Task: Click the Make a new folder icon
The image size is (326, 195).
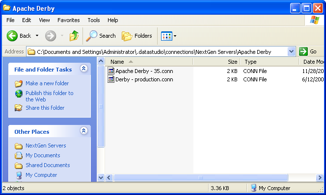Action: tap(19, 83)
